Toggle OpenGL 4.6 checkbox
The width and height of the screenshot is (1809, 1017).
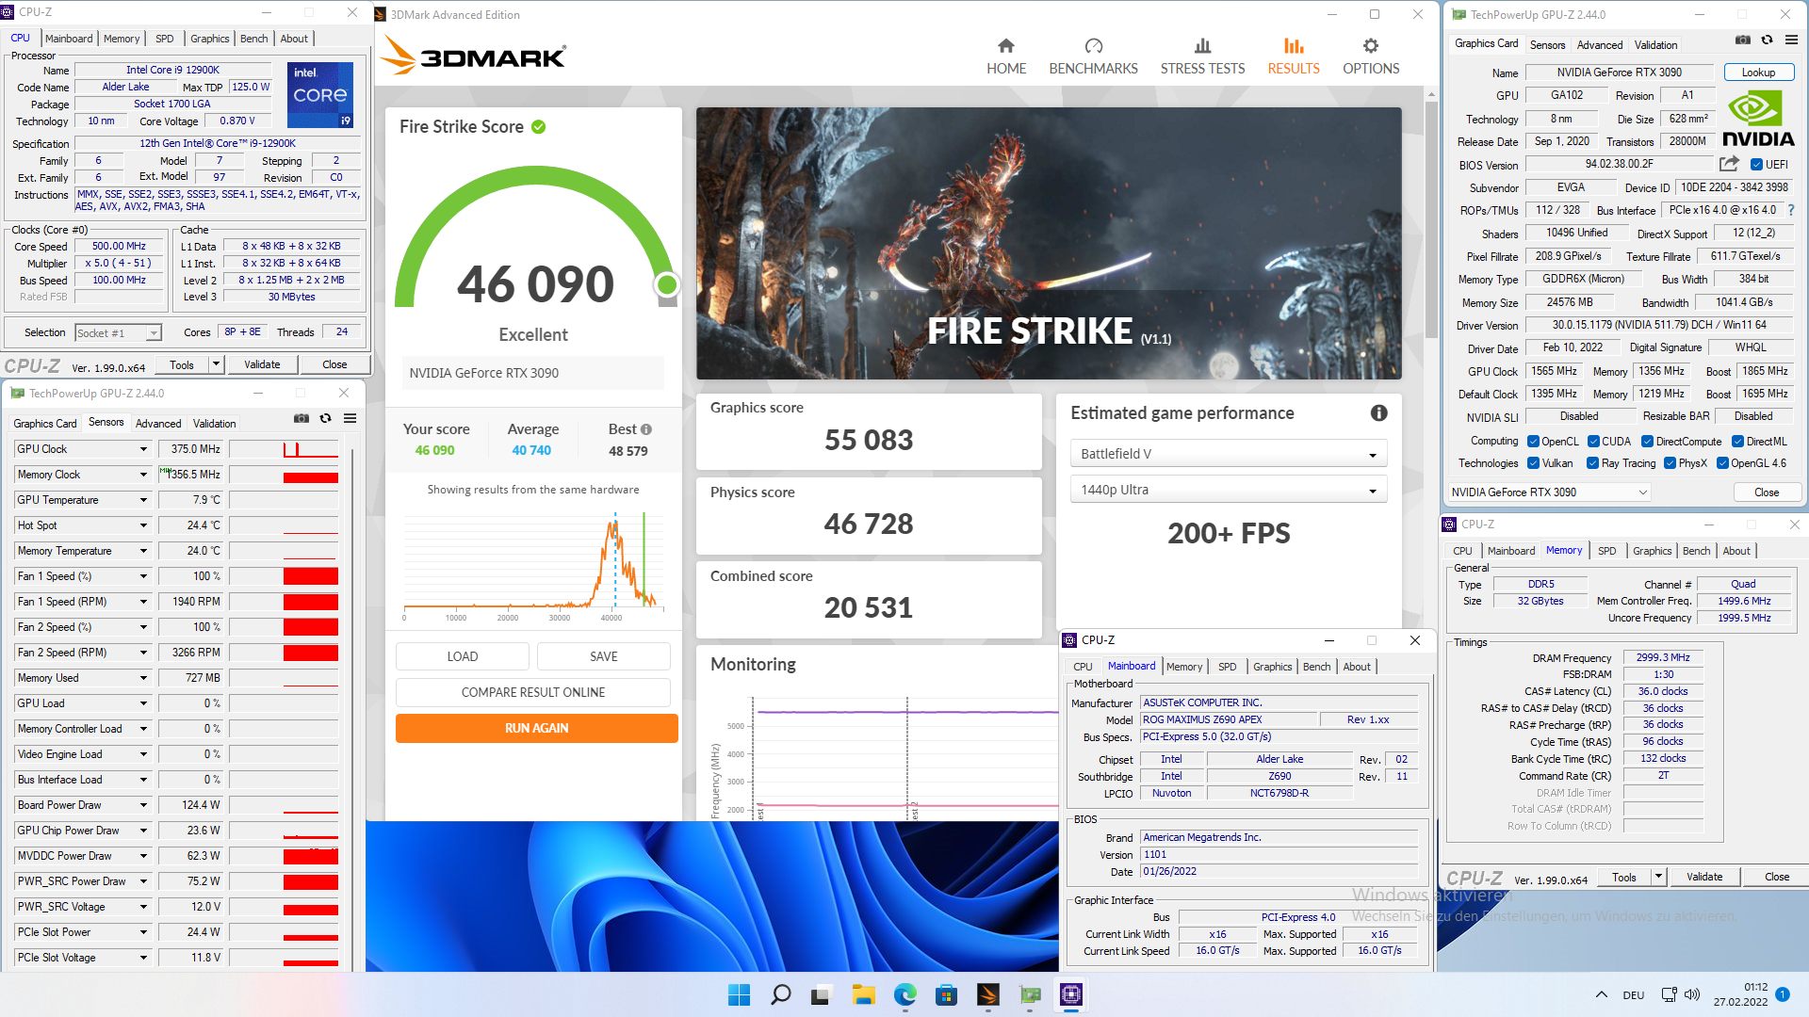(x=1722, y=463)
